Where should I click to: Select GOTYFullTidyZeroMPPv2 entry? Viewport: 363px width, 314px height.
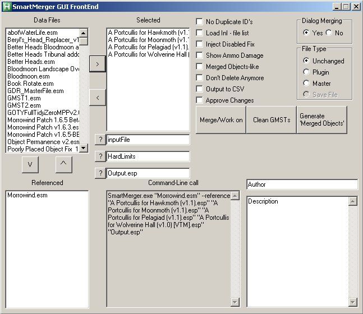click(x=43, y=113)
